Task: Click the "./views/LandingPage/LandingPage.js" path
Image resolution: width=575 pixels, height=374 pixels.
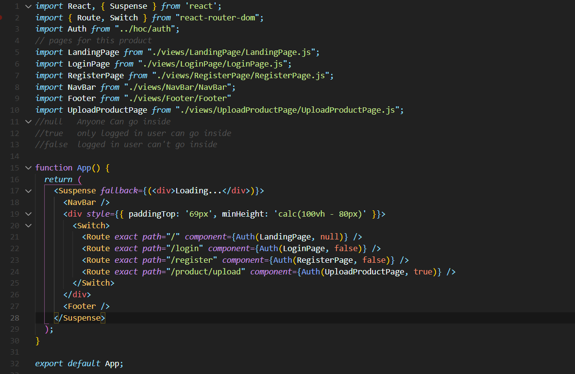Action: [231, 52]
